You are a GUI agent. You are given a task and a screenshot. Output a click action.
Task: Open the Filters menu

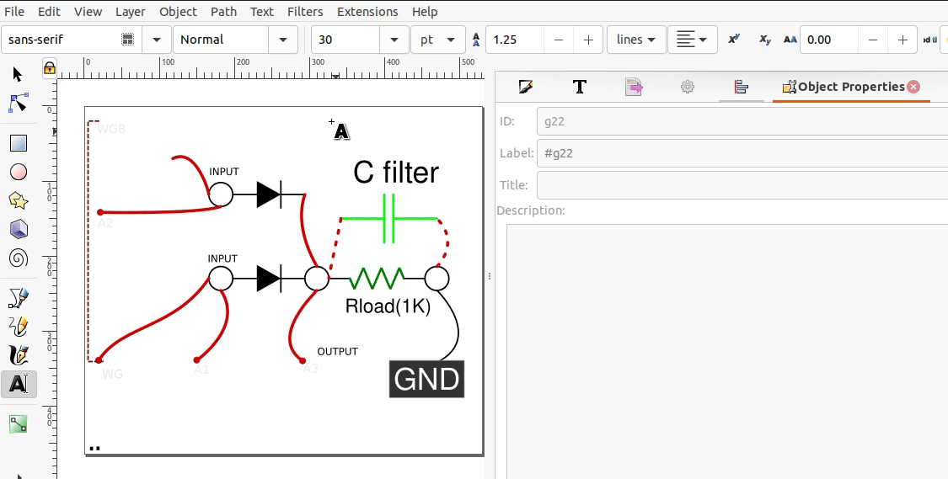click(x=304, y=12)
